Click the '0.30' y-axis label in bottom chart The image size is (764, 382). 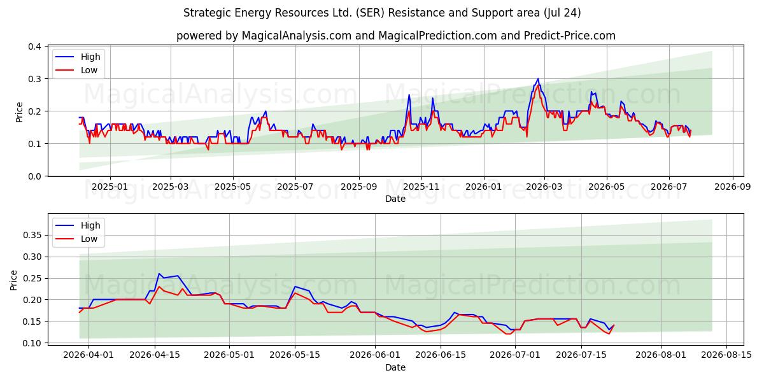[x=32, y=257]
